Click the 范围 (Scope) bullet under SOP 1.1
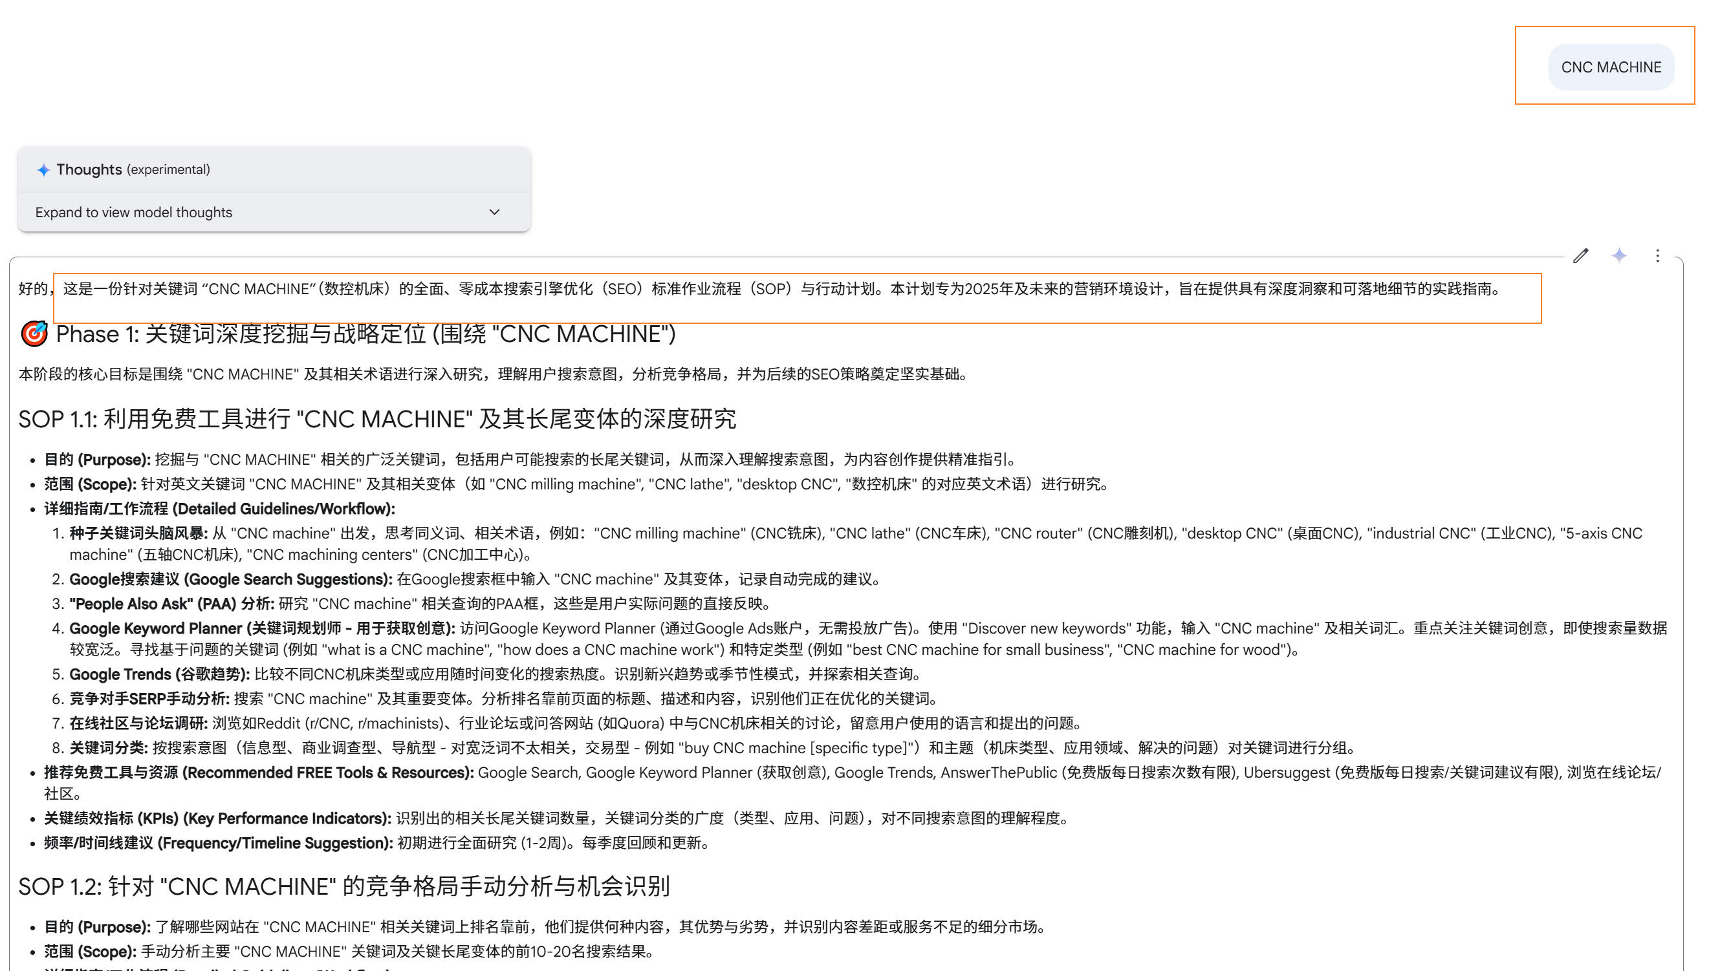This screenshot has width=1709, height=971. (576, 484)
